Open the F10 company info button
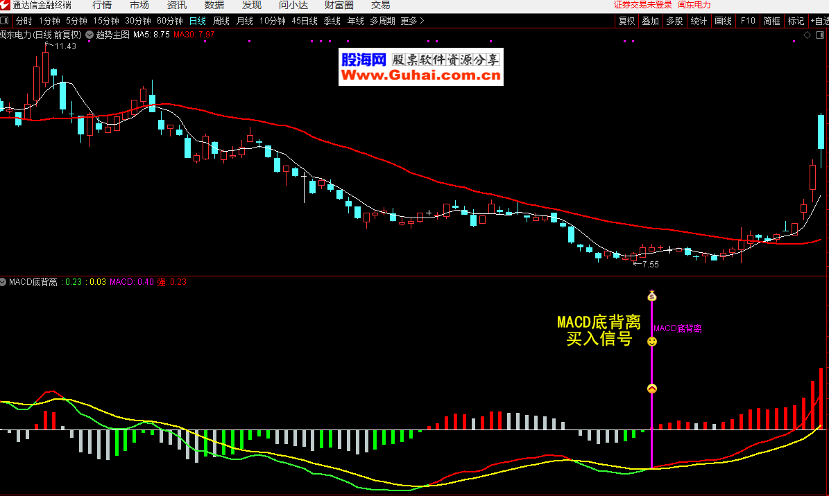Screen dimensions: 829x496 pos(748,21)
